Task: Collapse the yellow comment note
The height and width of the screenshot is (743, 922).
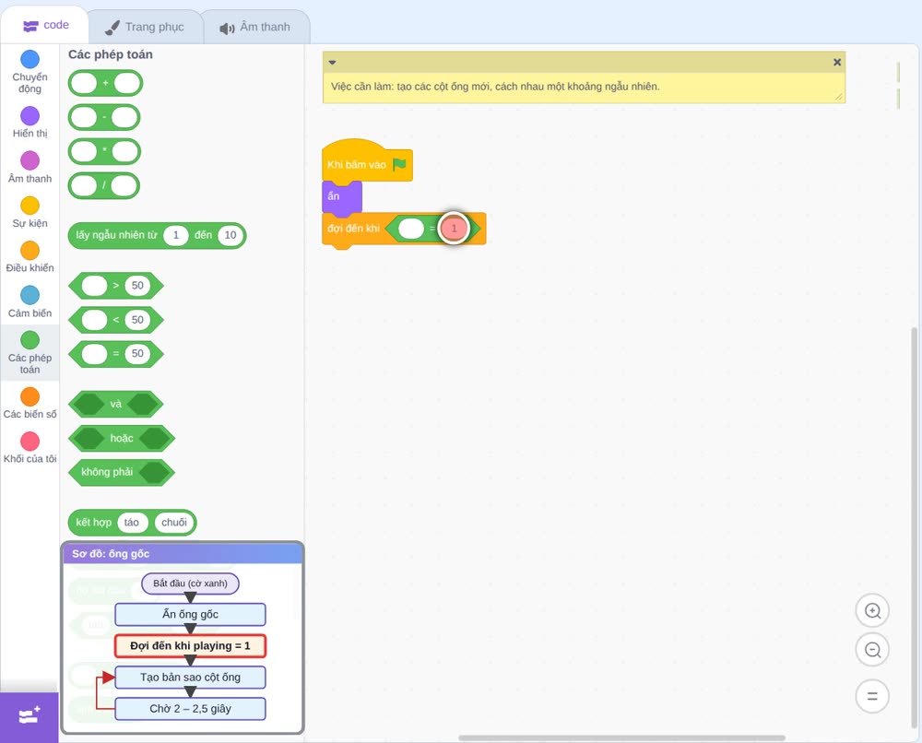Action: pyautogui.click(x=332, y=63)
